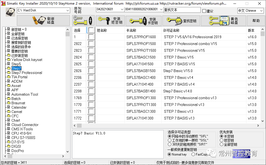Click key table horizontal scroll right arrow
The image size is (266, 165).
(x=258, y=125)
